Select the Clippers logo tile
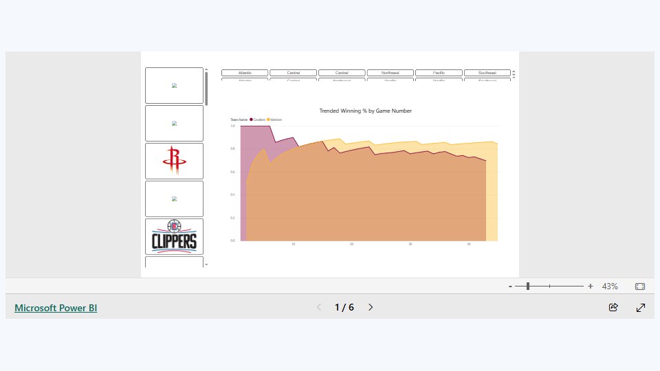 pos(174,236)
